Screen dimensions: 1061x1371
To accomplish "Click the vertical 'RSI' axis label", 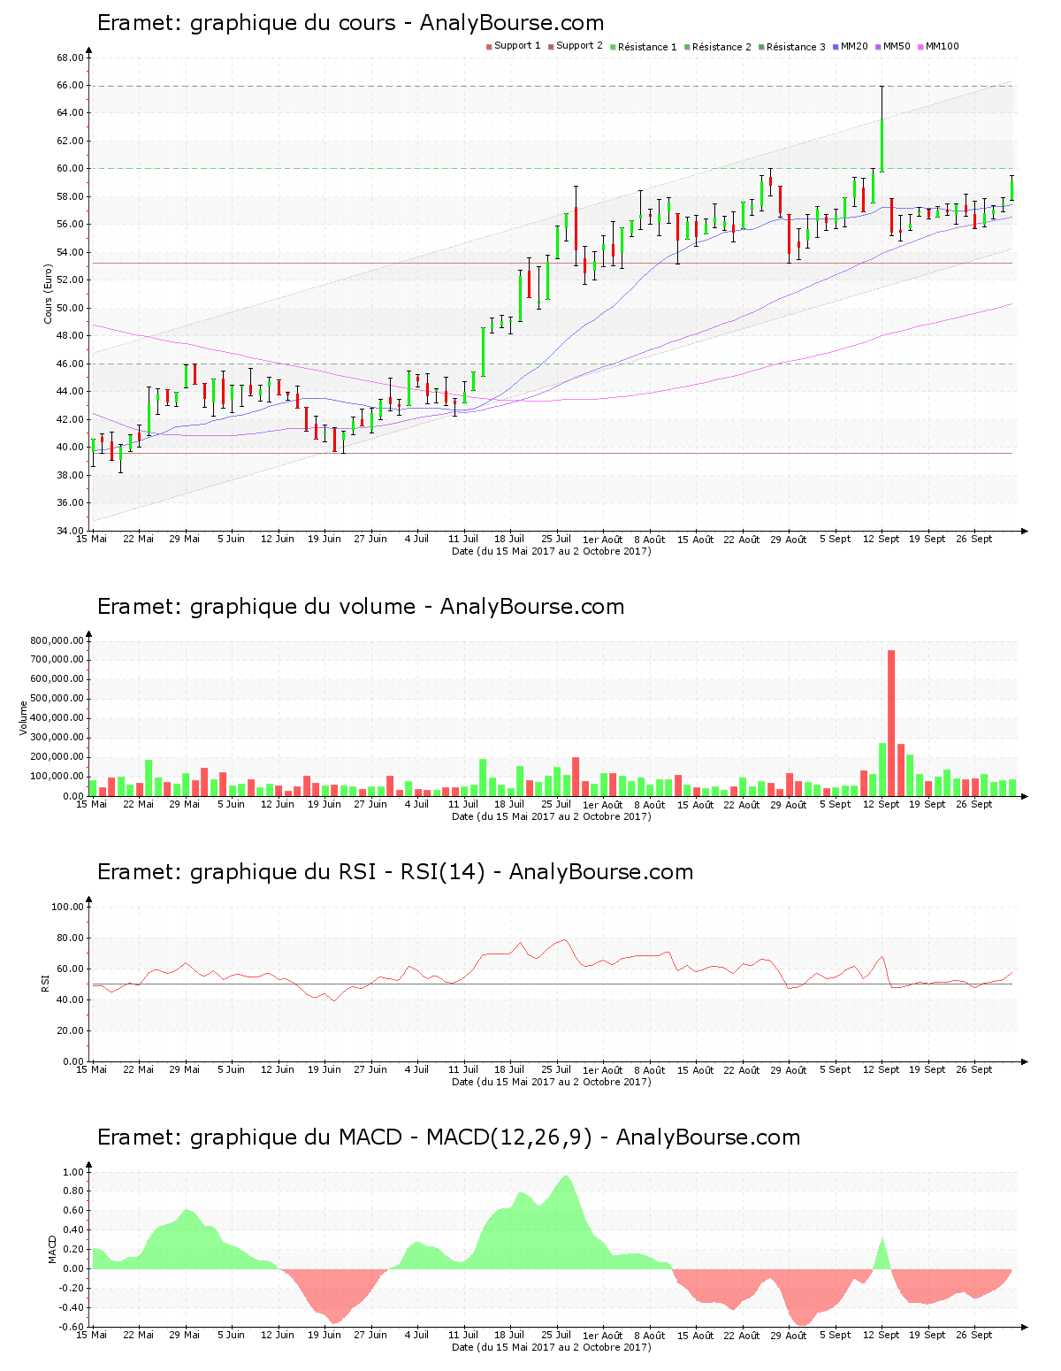I will coord(45,983).
